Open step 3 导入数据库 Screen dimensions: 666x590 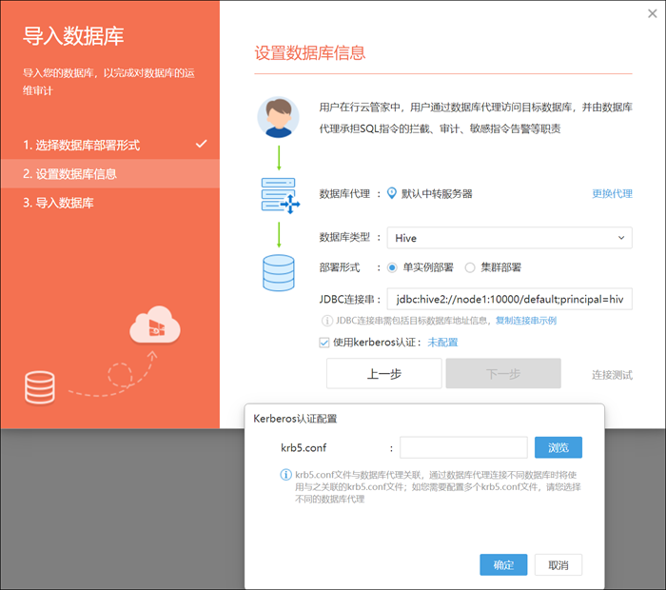click(x=59, y=203)
